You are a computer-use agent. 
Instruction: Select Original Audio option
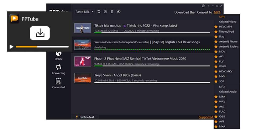point(228,92)
